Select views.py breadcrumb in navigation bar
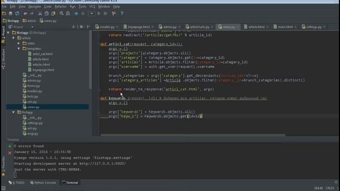The image size is (340, 191). (48, 21)
